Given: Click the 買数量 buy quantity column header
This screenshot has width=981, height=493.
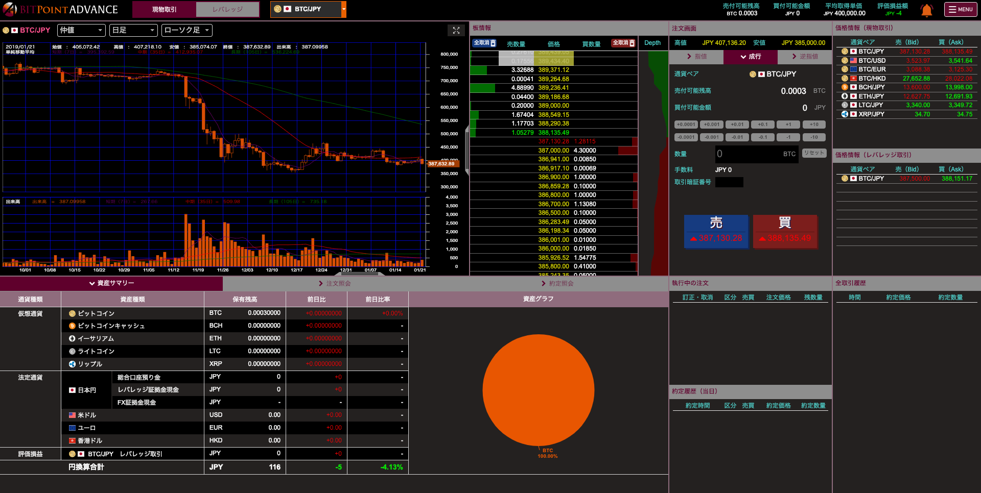Looking at the screenshot, I should (x=591, y=44).
